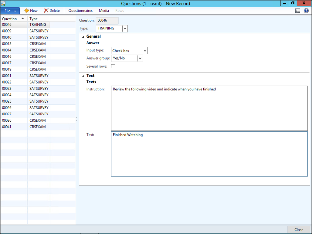The height and width of the screenshot is (234, 312).
Task: Select question 00027 in the list
Action: [7, 114]
